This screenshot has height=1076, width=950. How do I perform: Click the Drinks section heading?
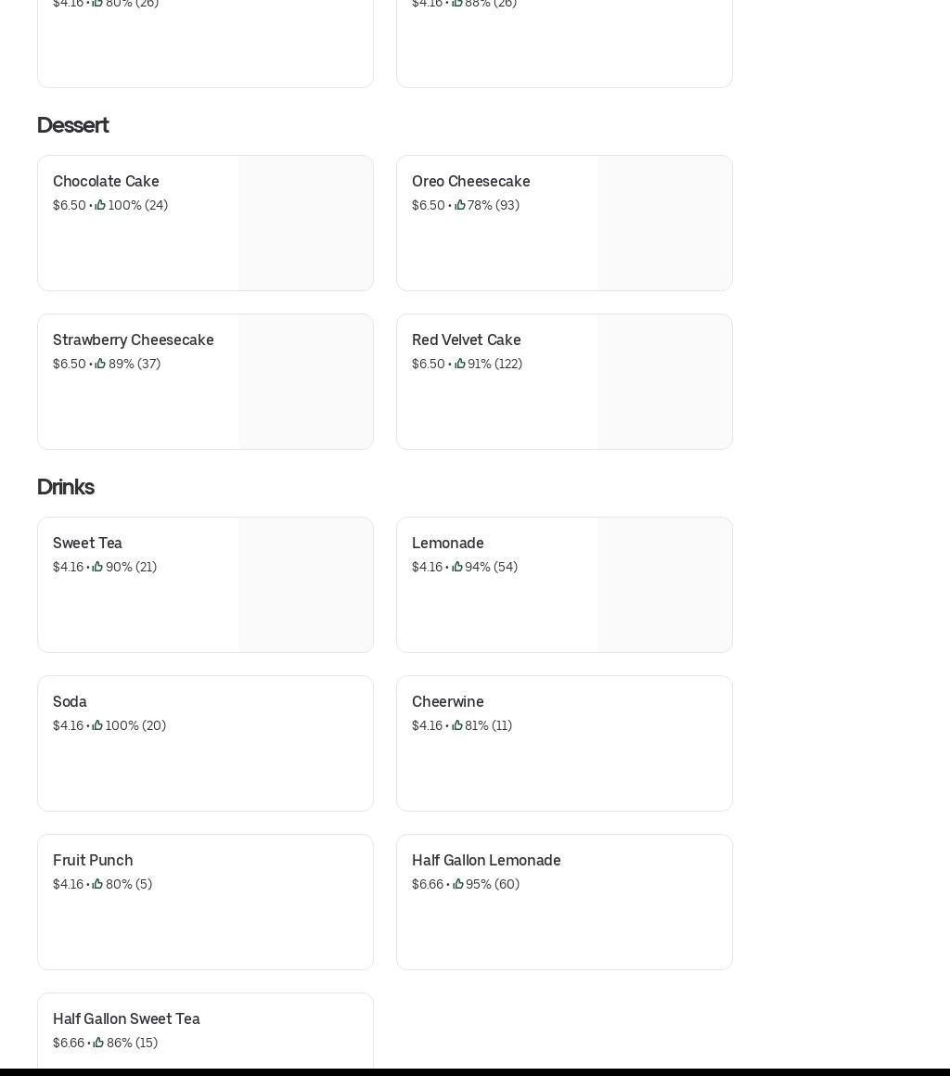(66, 487)
